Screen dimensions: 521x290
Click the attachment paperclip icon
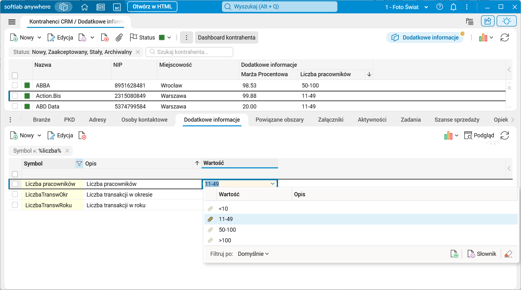119,38
